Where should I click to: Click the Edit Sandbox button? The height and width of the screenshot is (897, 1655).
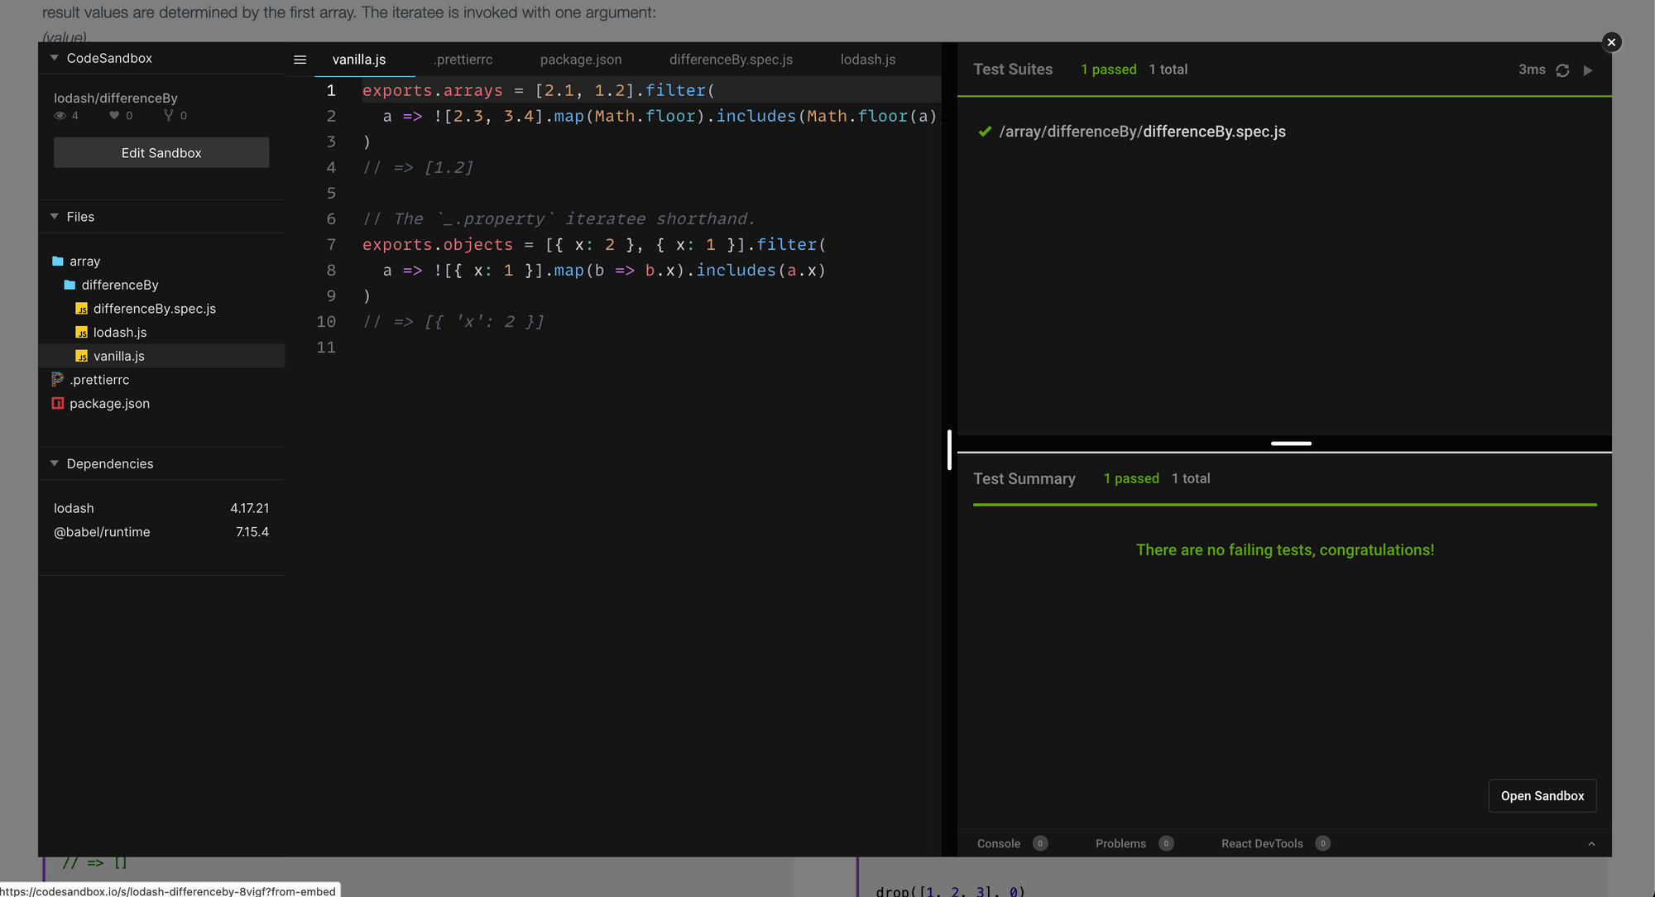point(161,153)
